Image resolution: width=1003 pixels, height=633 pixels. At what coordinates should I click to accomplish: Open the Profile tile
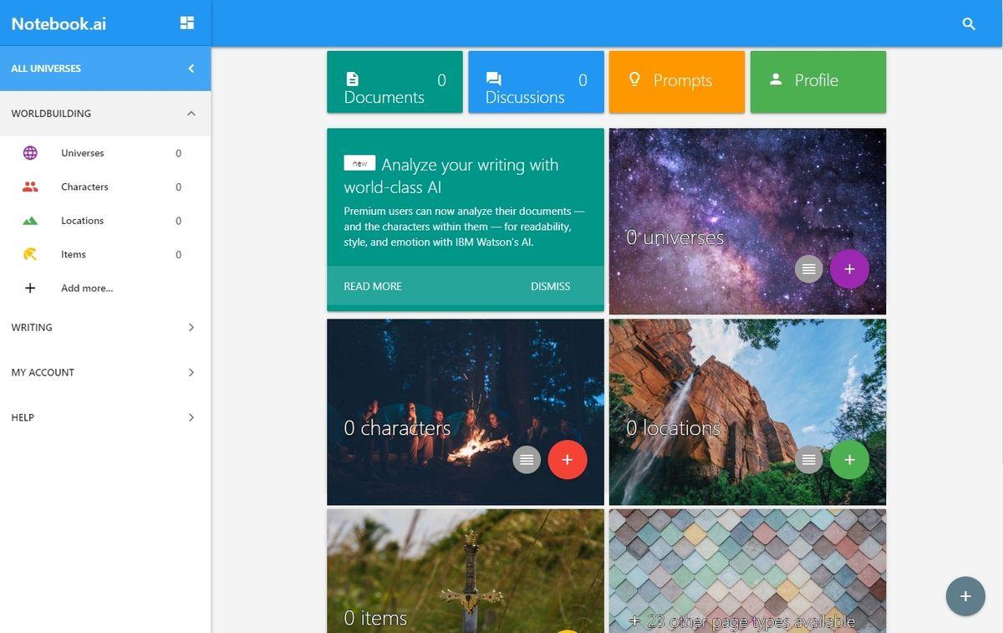point(818,82)
